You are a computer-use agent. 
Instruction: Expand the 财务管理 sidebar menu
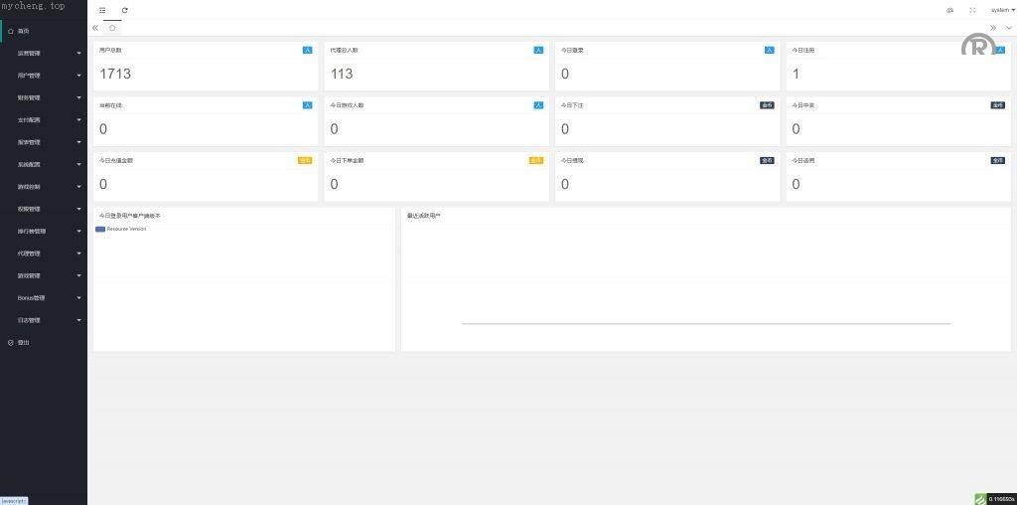click(x=44, y=97)
